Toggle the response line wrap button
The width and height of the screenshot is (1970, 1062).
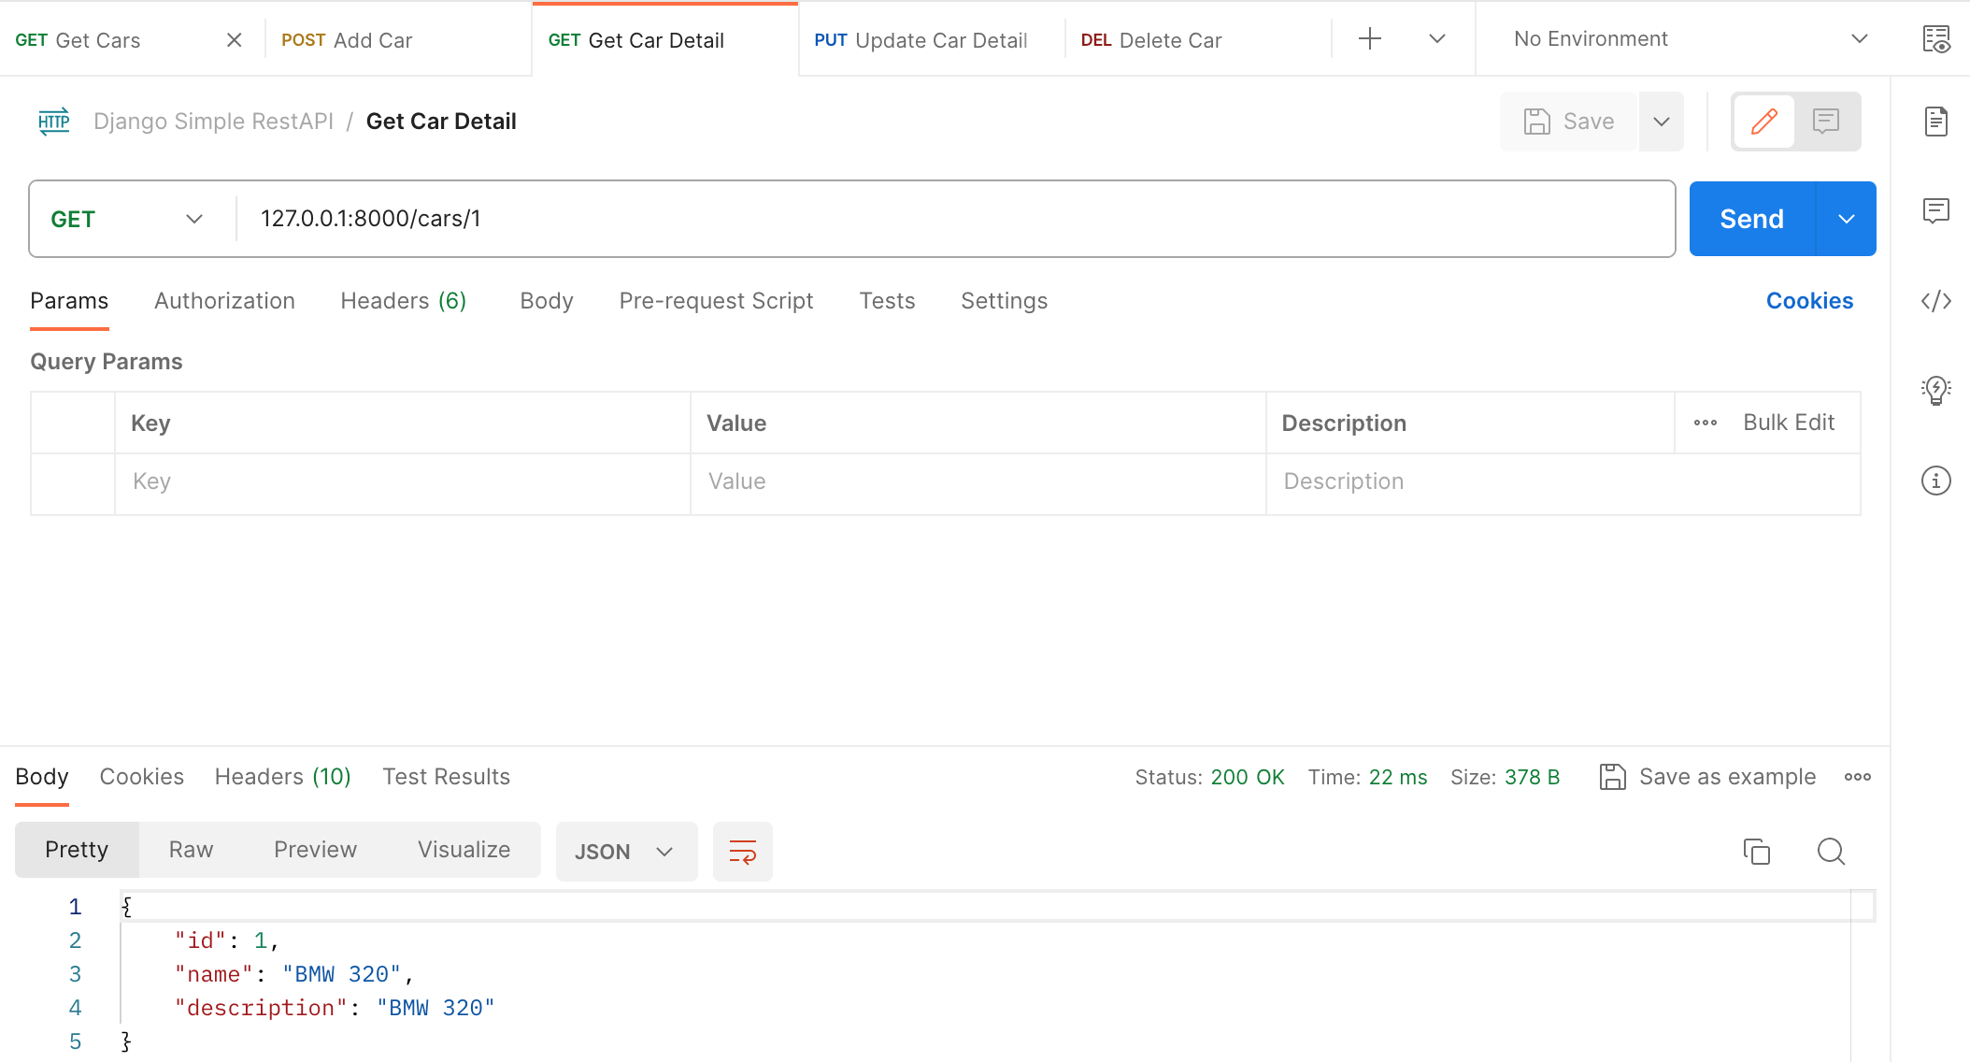click(742, 852)
